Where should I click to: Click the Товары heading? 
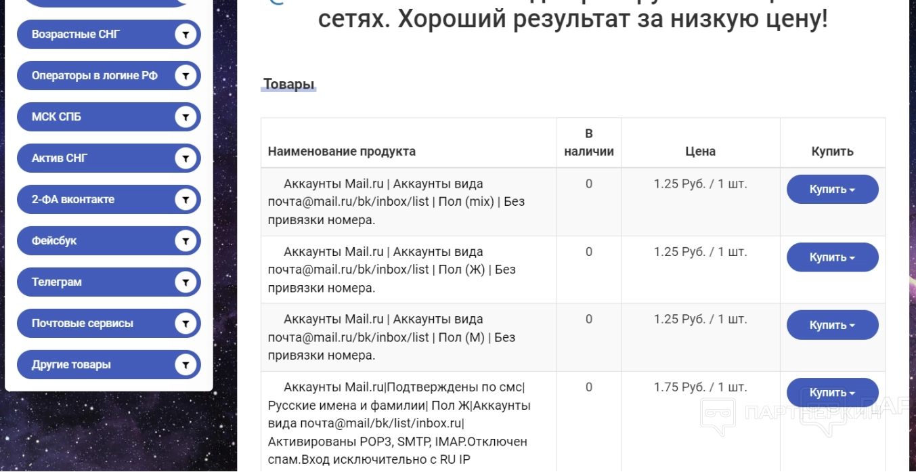click(289, 85)
